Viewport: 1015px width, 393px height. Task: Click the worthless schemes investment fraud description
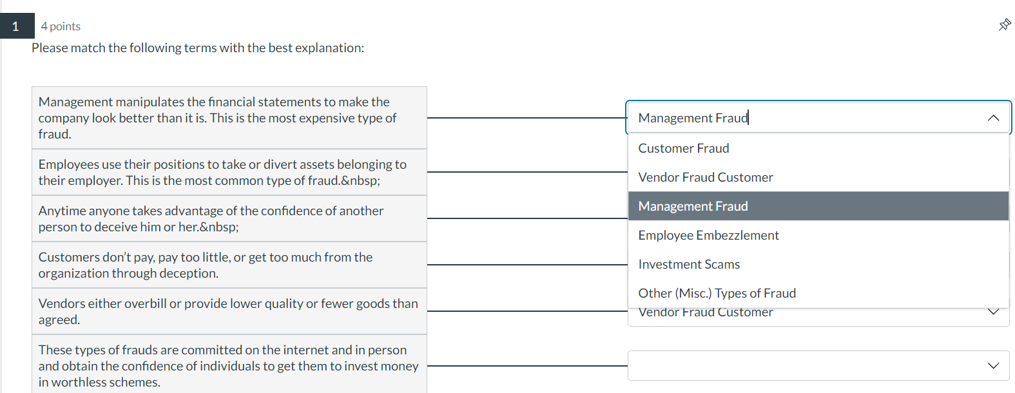point(229,365)
